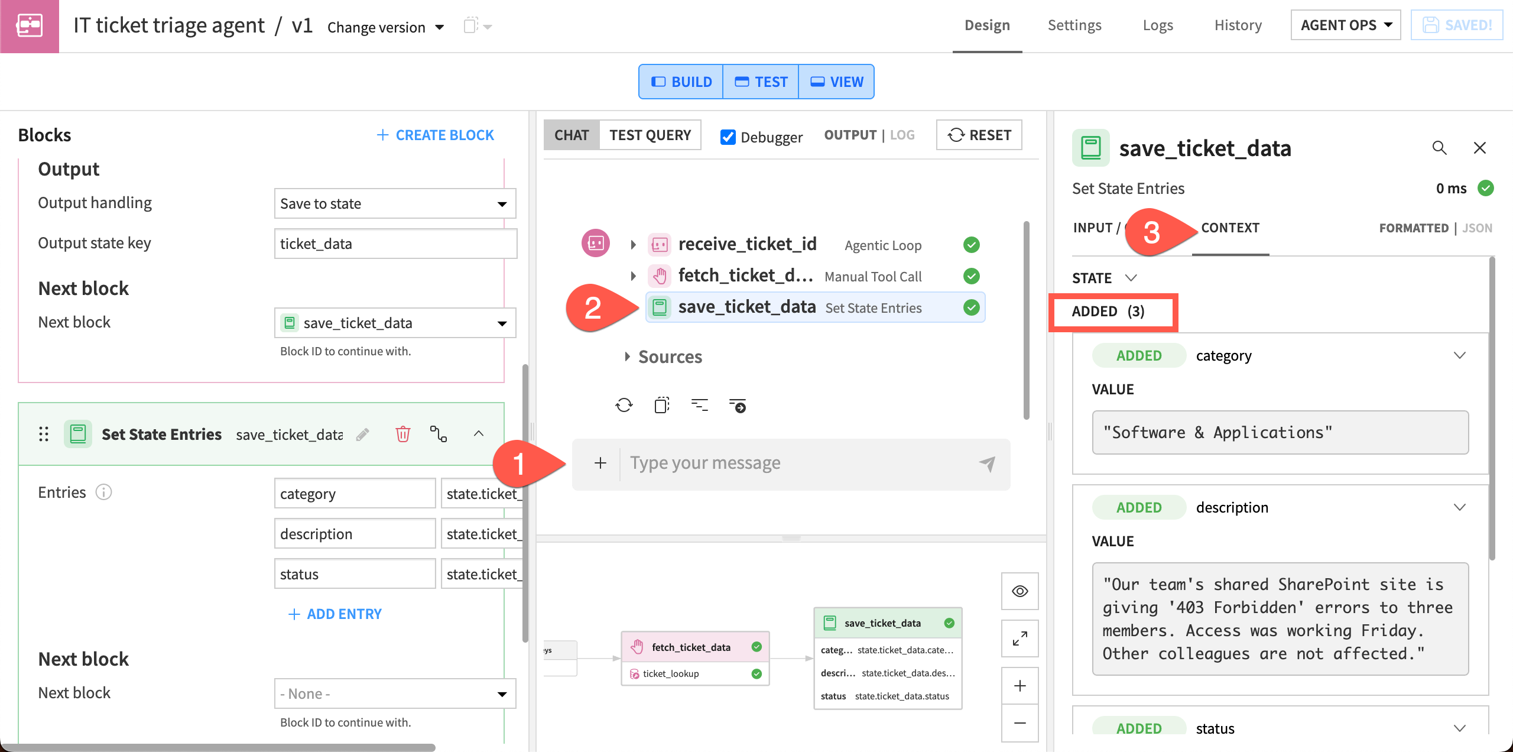This screenshot has width=1513, height=752.
Task: Delete the Set State Entries block
Action: click(x=402, y=435)
